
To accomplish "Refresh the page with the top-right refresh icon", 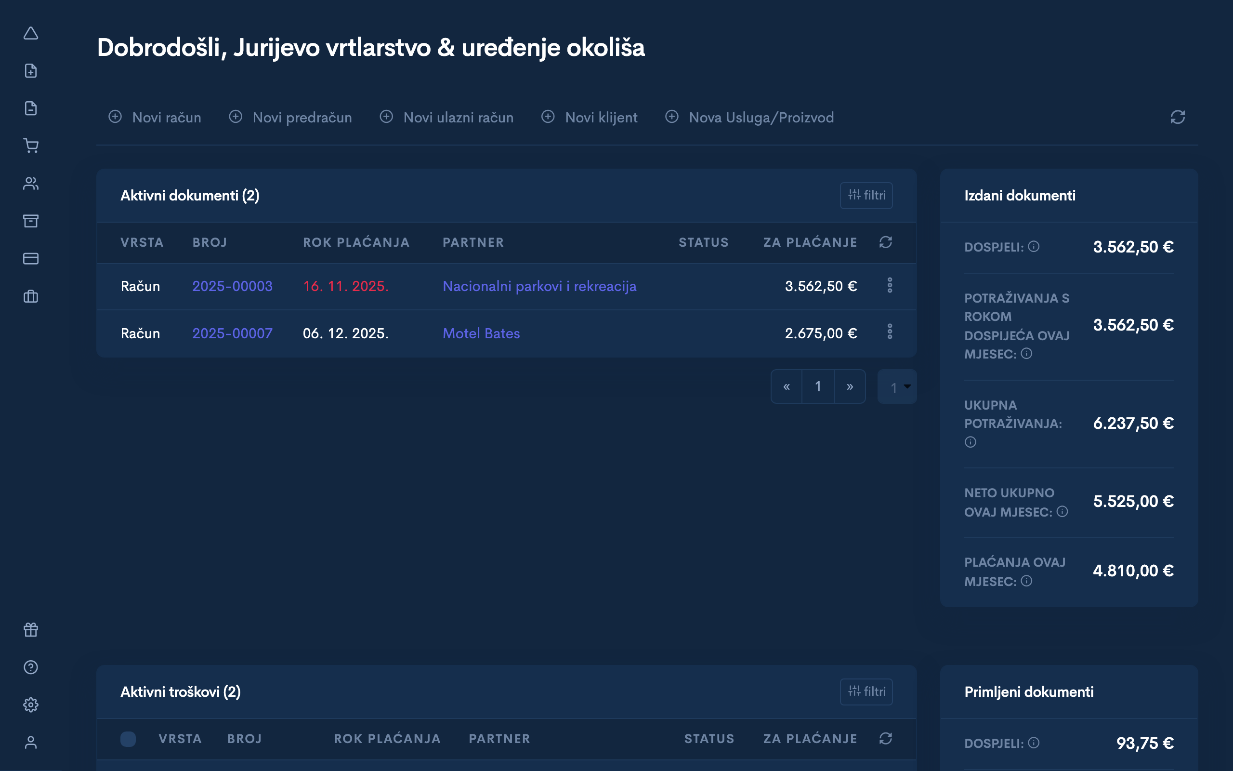I will [x=1178, y=117].
